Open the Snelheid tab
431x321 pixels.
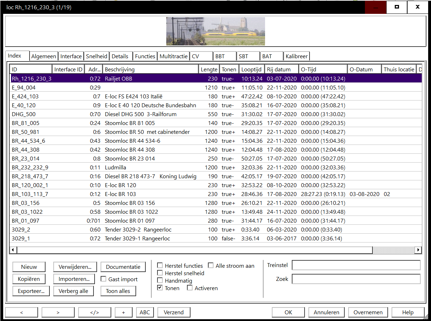pyautogui.click(x=97, y=56)
